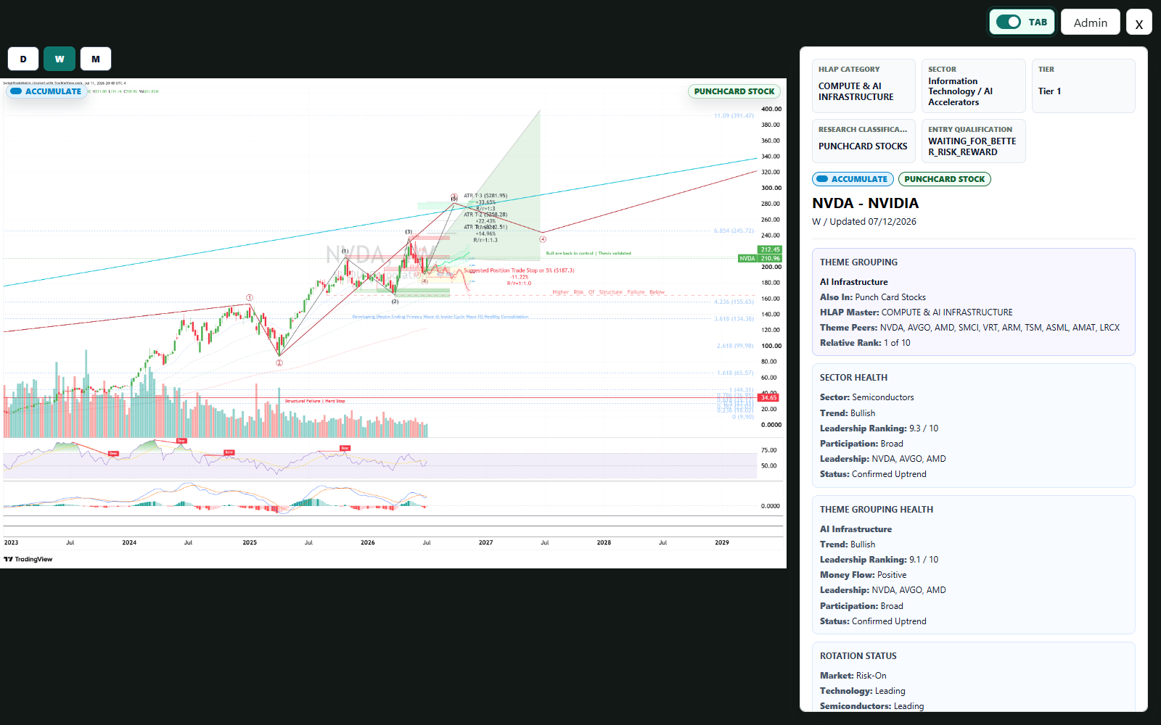Click the NVDA 210.96 price label
Viewport: 1161px width, 725px height.
pyautogui.click(x=760, y=258)
